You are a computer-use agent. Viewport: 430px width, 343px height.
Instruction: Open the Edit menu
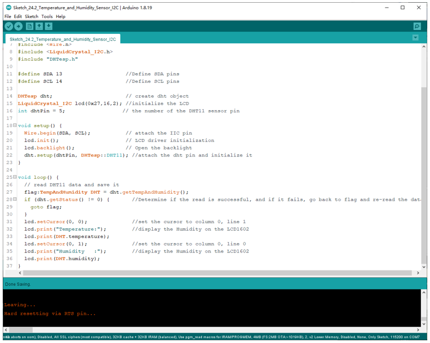click(18, 16)
